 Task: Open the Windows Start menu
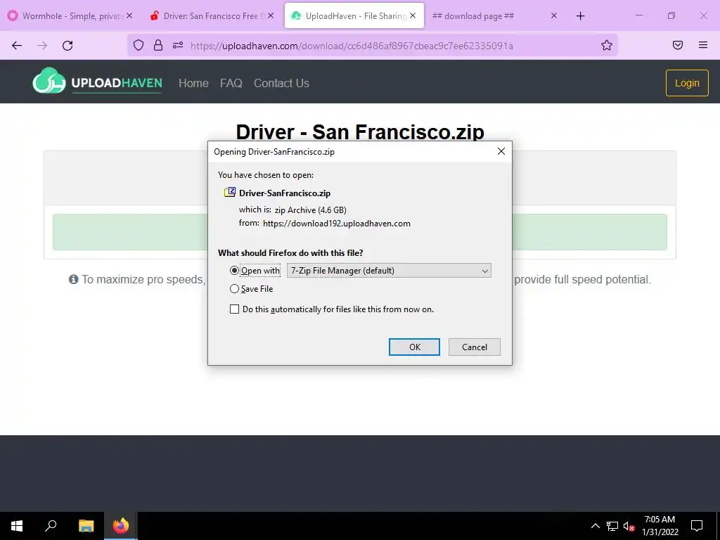[17, 526]
